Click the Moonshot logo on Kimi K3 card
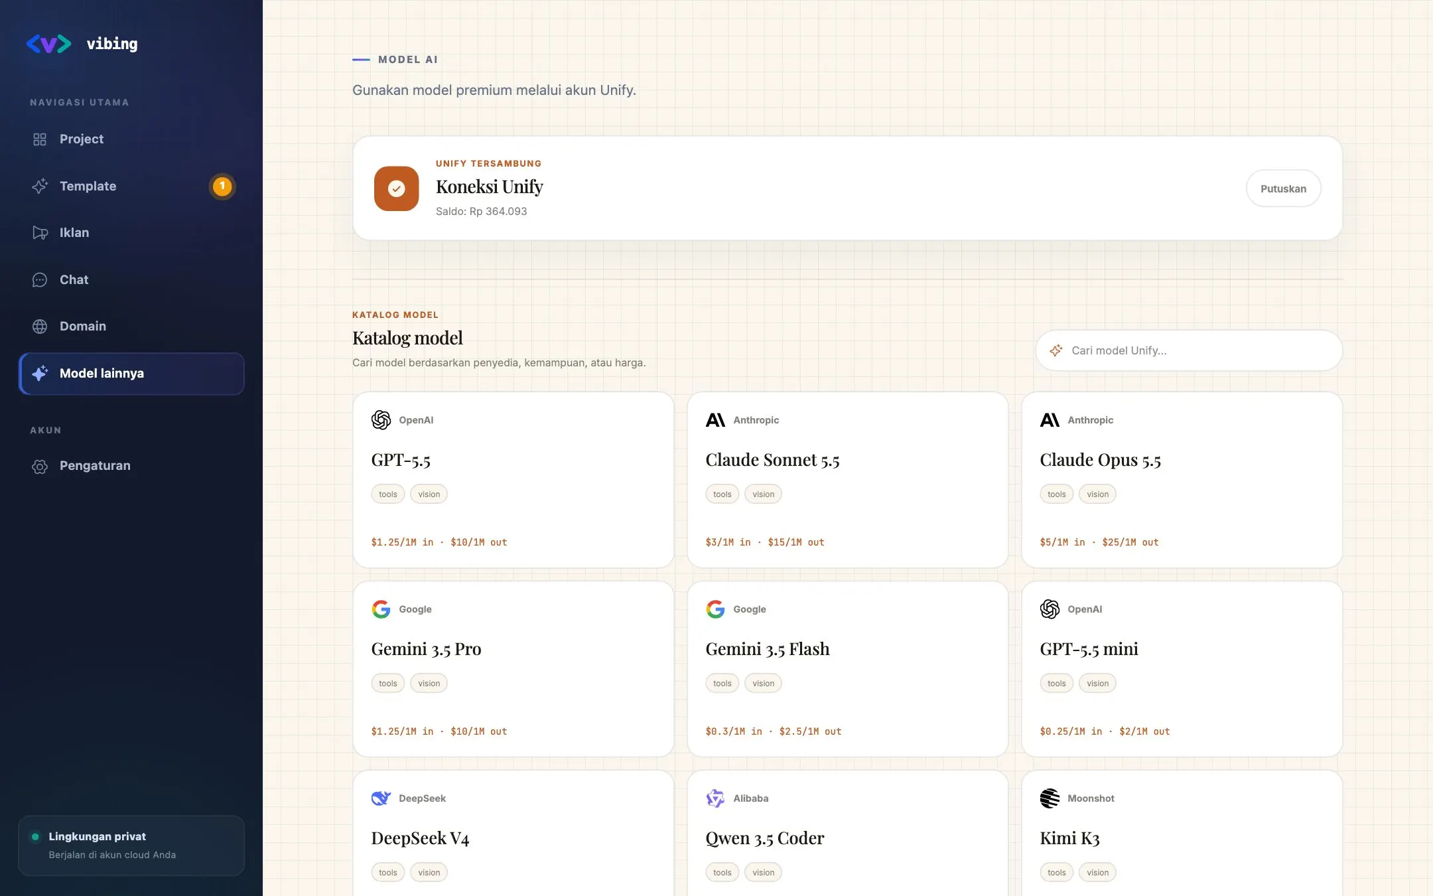Viewport: 1433px width, 896px height. [1050, 798]
